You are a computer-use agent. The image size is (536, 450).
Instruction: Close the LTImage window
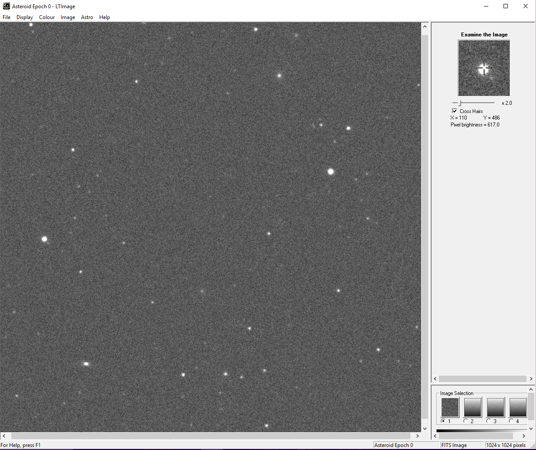pyautogui.click(x=526, y=6)
